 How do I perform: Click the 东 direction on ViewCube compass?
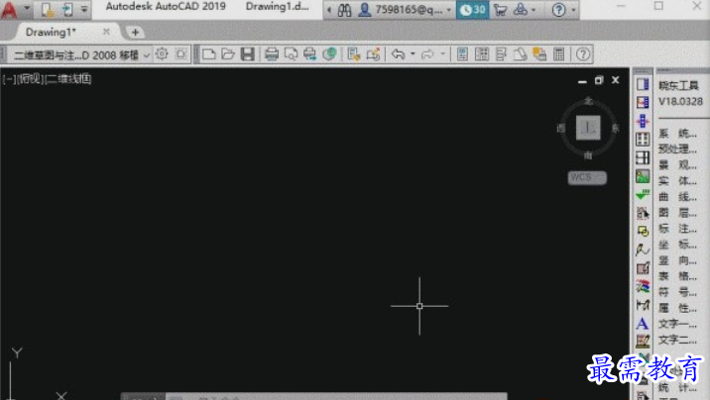click(x=615, y=129)
